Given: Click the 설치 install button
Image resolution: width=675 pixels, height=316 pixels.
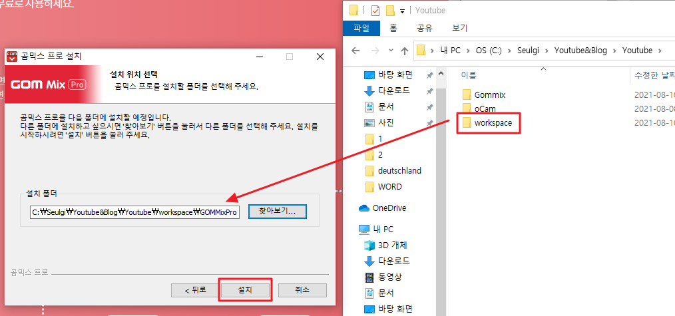Looking at the screenshot, I should (245, 290).
